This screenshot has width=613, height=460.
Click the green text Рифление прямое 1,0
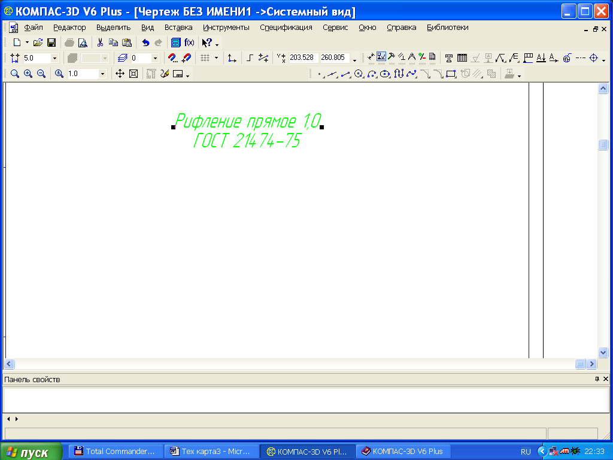tap(248, 121)
